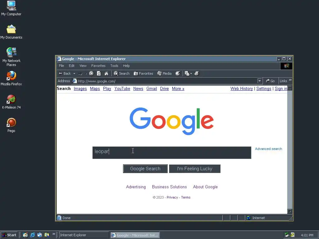Viewport: 319px width, 239px height.
Task: Select the Mozilla Firefox desktop shortcut
Action: [x=11, y=78]
